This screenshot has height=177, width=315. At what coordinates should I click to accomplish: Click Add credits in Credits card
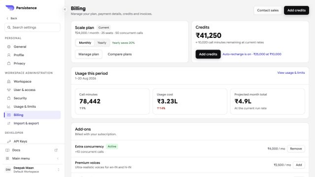pos(208,54)
